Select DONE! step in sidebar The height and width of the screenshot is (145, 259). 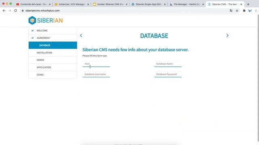pos(53,75)
